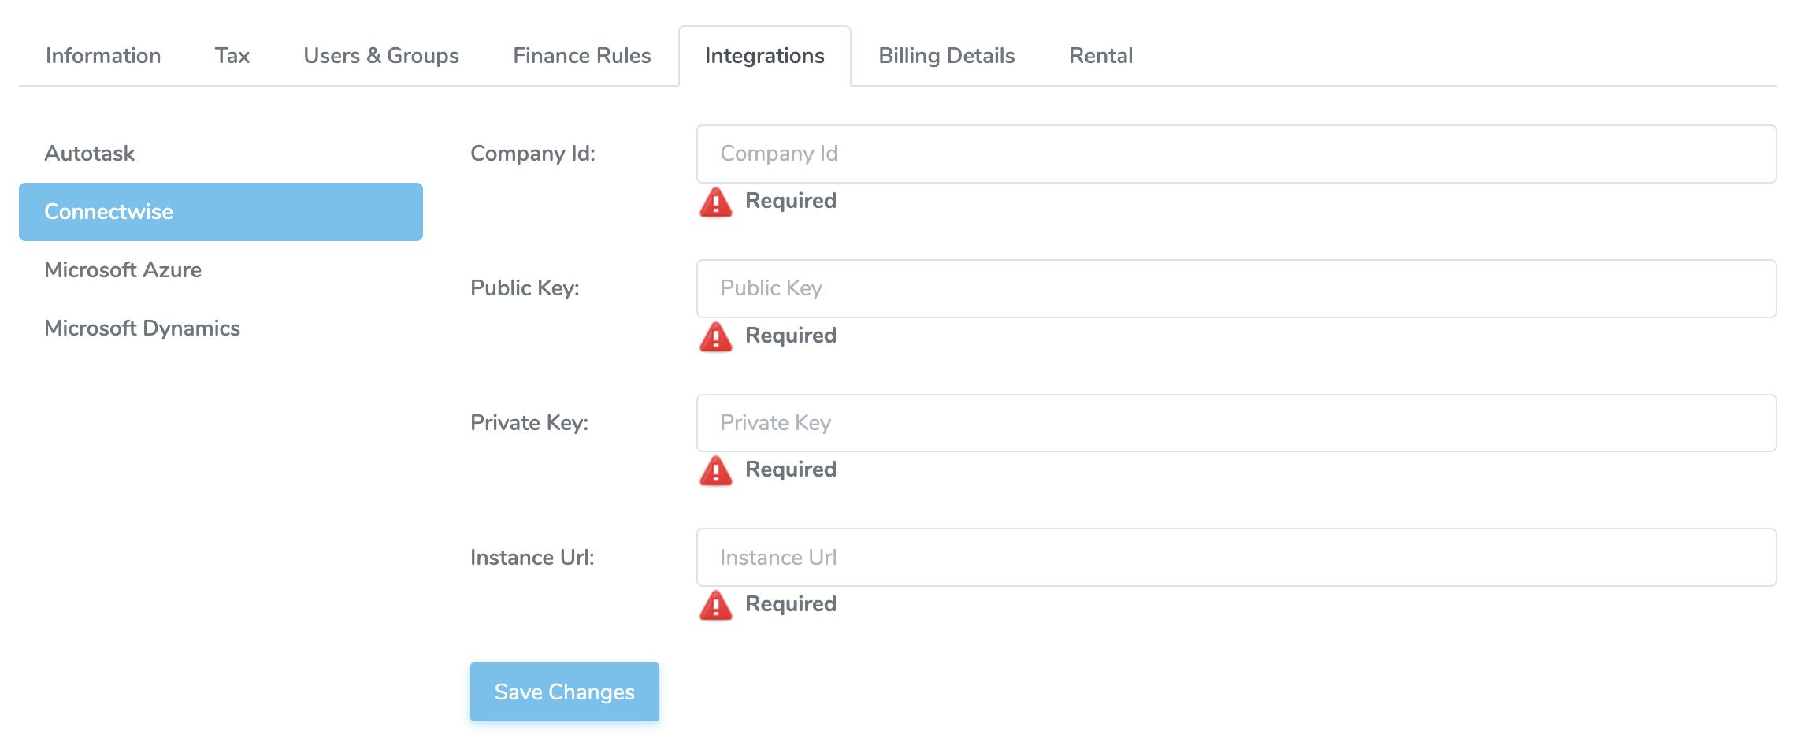Open Microsoft Dynamics integration settings
Screen dimensions: 1796x753
click(143, 328)
